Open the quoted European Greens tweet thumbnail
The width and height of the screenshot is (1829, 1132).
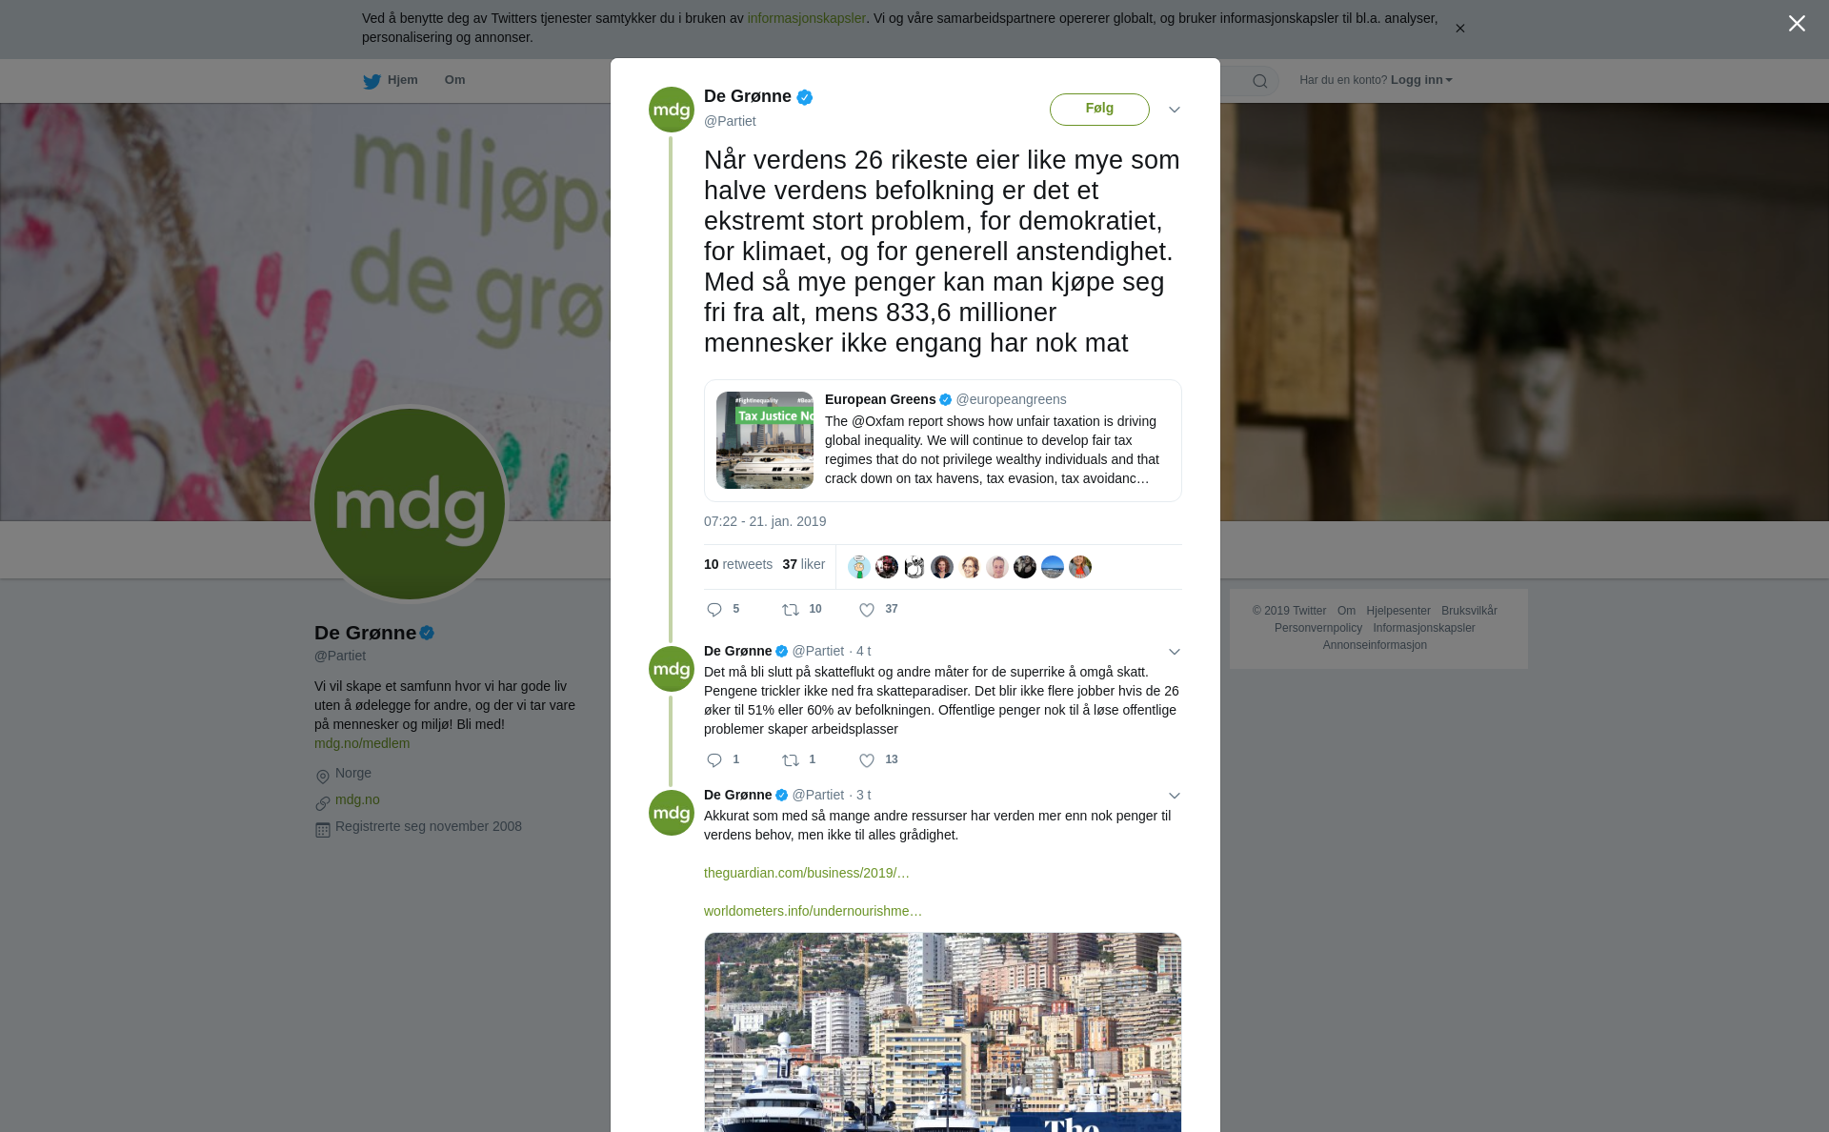(x=765, y=440)
